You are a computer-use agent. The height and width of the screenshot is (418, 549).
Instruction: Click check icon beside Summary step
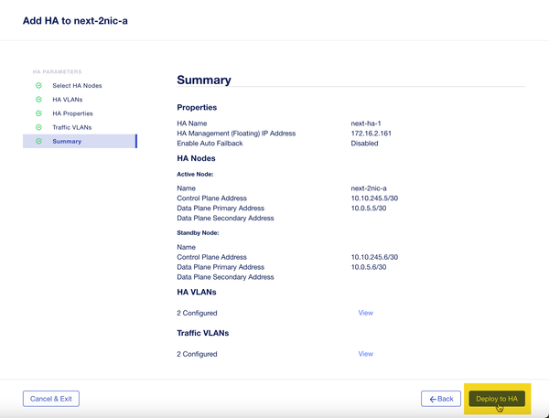(38, 141)
